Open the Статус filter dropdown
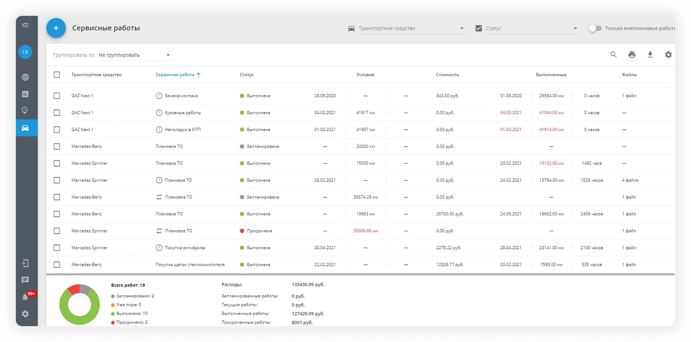This screenshot has width=691, height=342. click(532, 28)
